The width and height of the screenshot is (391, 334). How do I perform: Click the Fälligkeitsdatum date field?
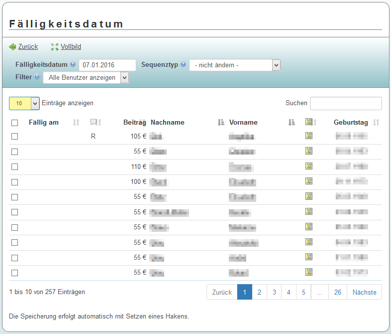pyautogui.click(x=107, y=65)
